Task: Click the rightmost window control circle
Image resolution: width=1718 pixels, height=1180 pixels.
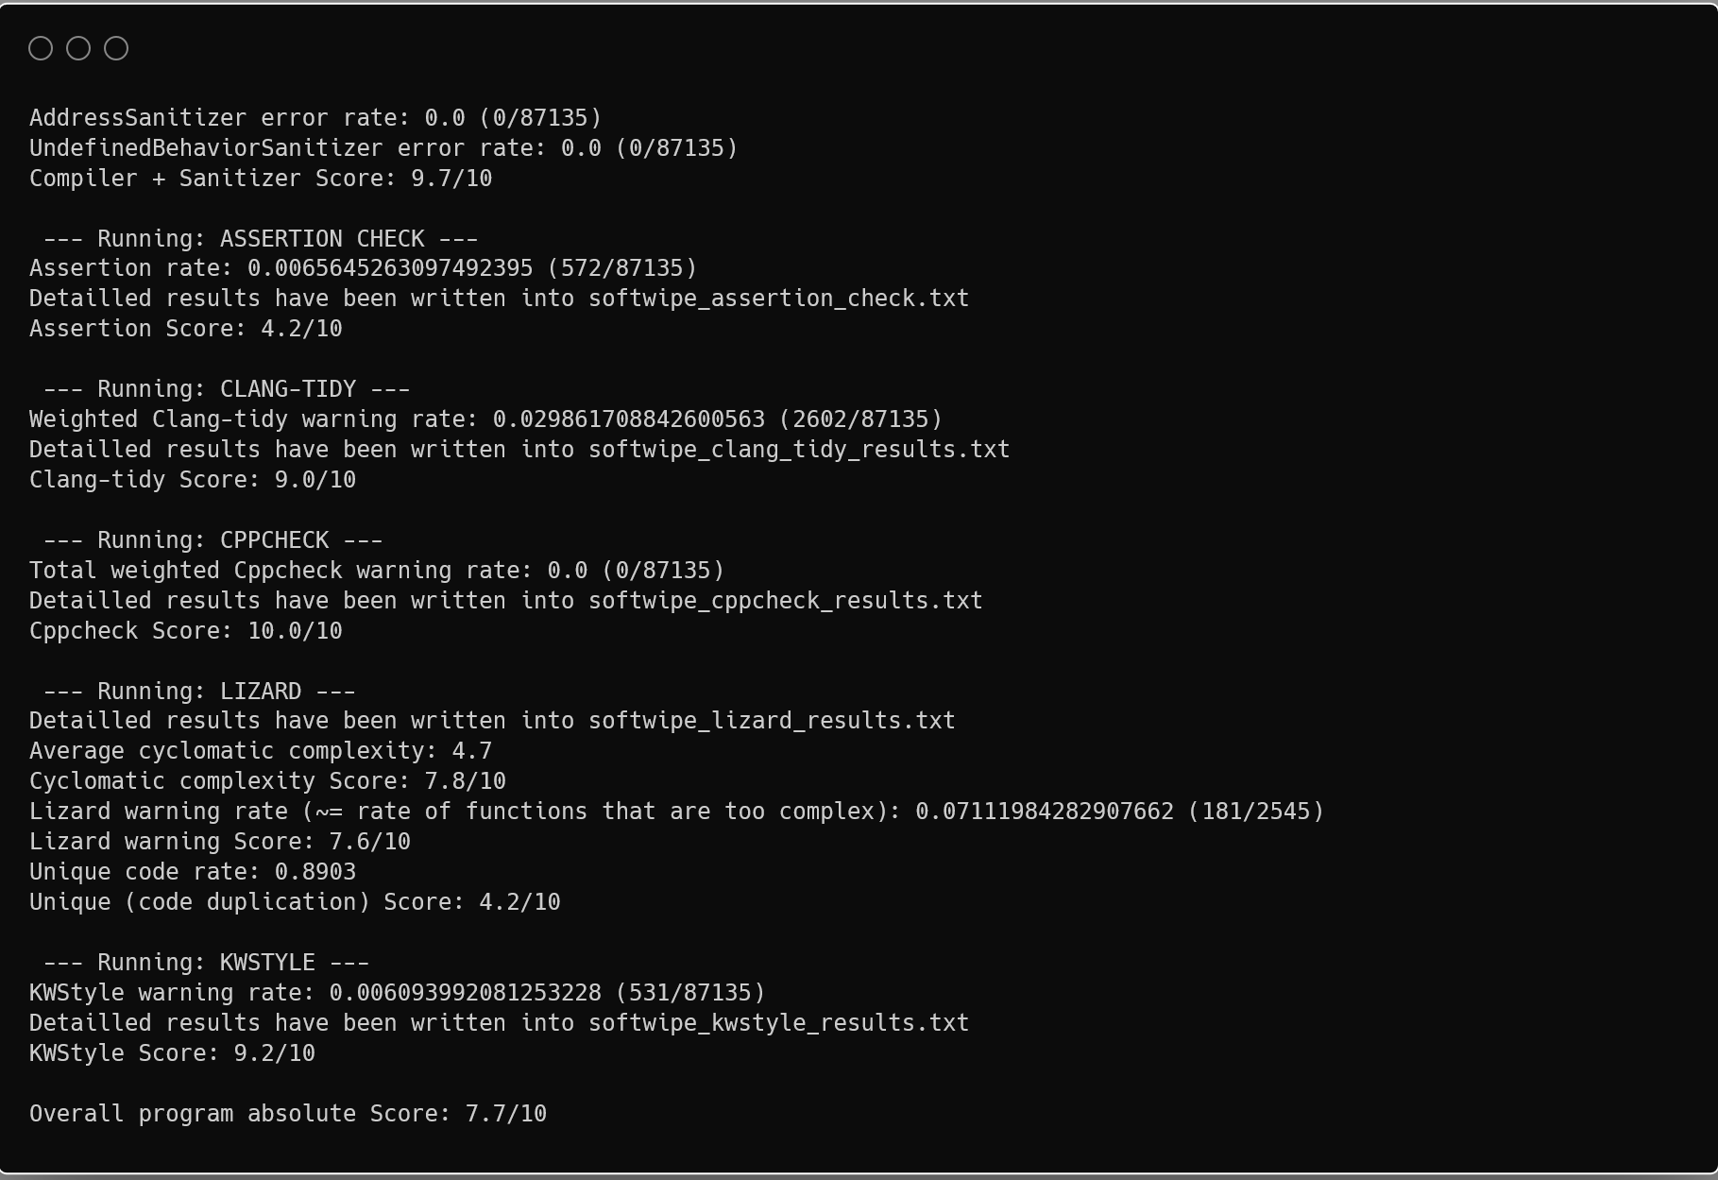Action: 115,47
